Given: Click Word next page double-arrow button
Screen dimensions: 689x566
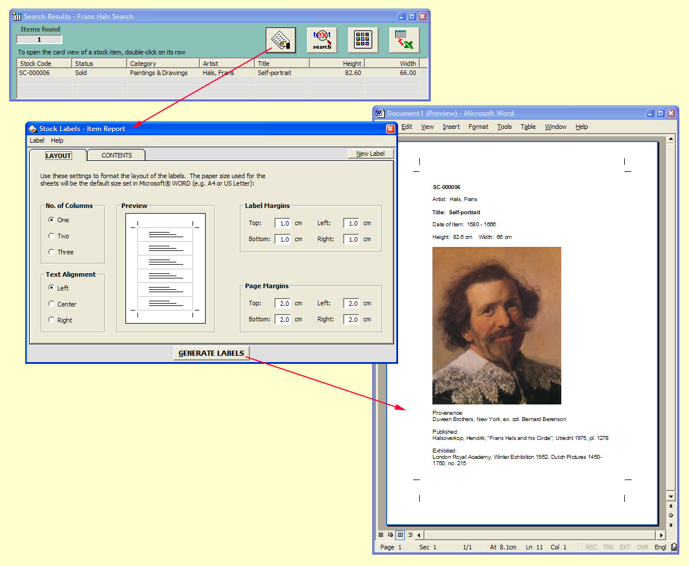Looking at the screenshot, I should pos(671,525).
